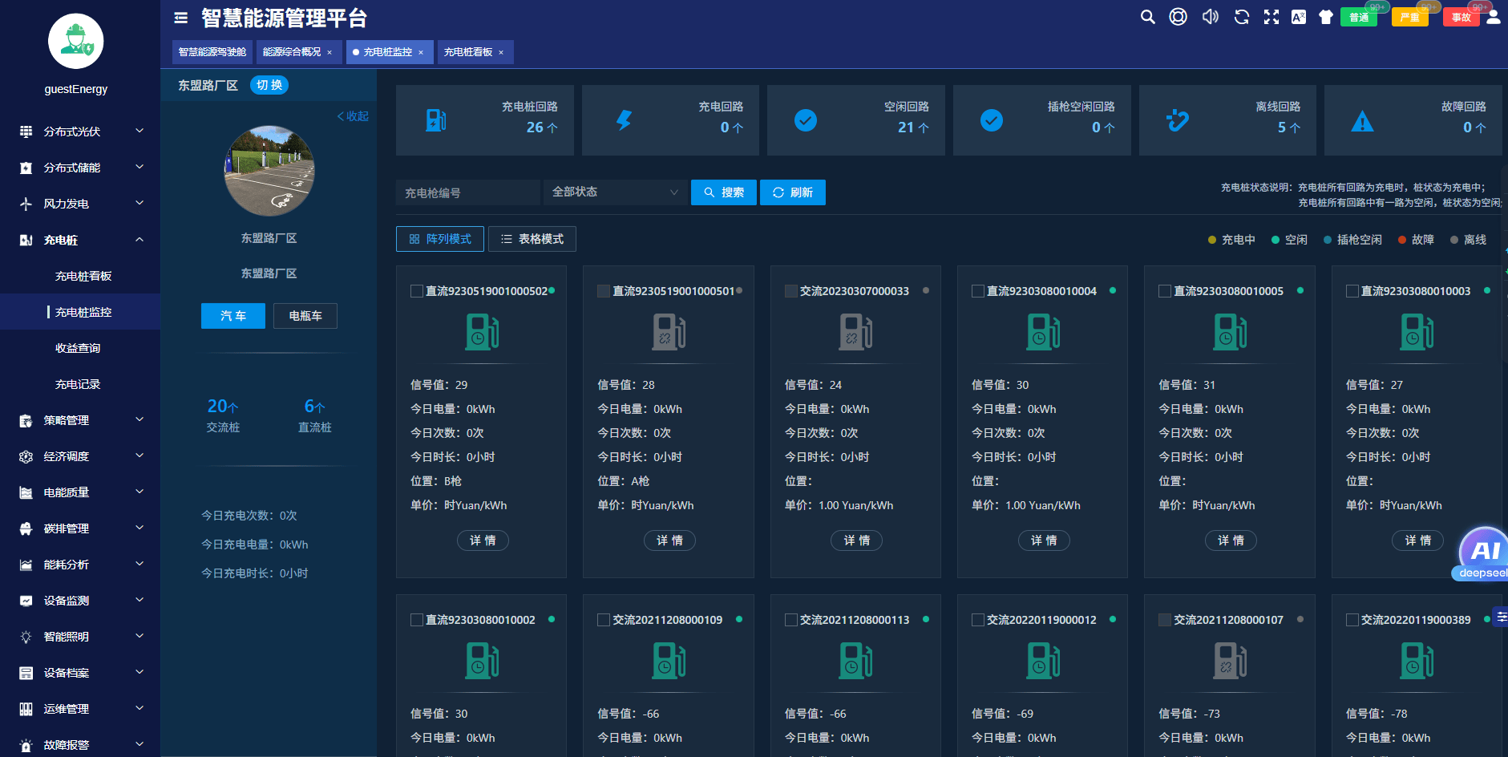Open the theme shirt icon
This screenshot has height=757, width=1508.
pyautogui.click(x=1326, y=17)
